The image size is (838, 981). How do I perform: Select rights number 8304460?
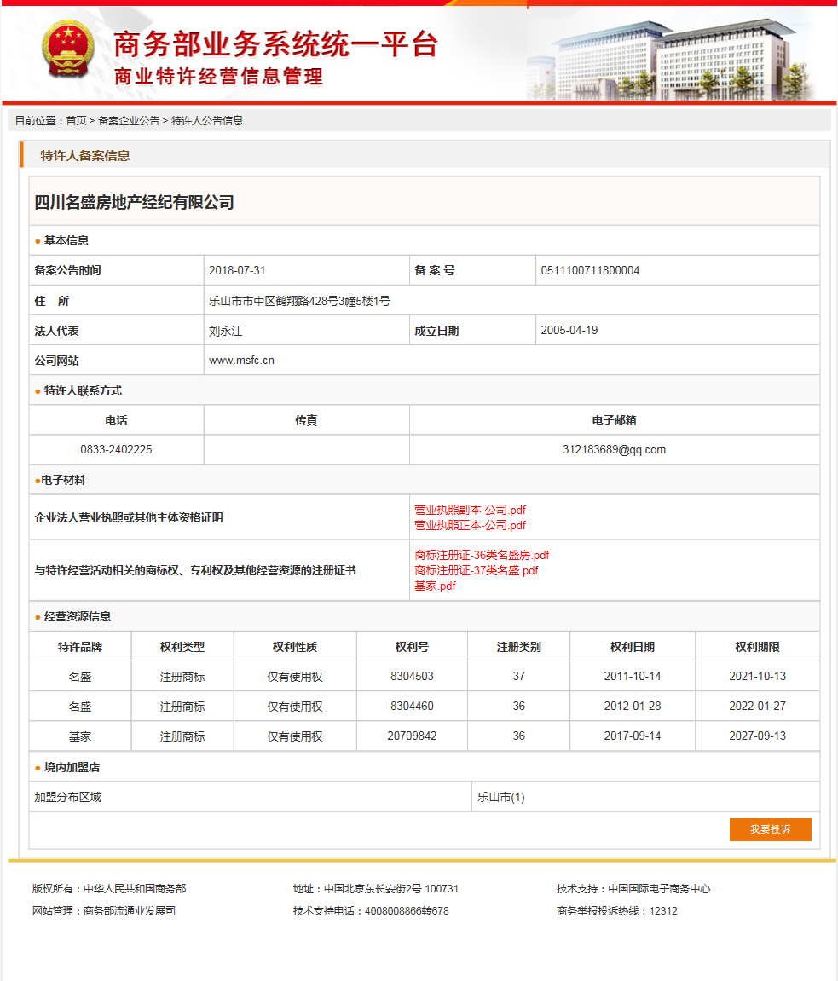click(x=412, y=707)
